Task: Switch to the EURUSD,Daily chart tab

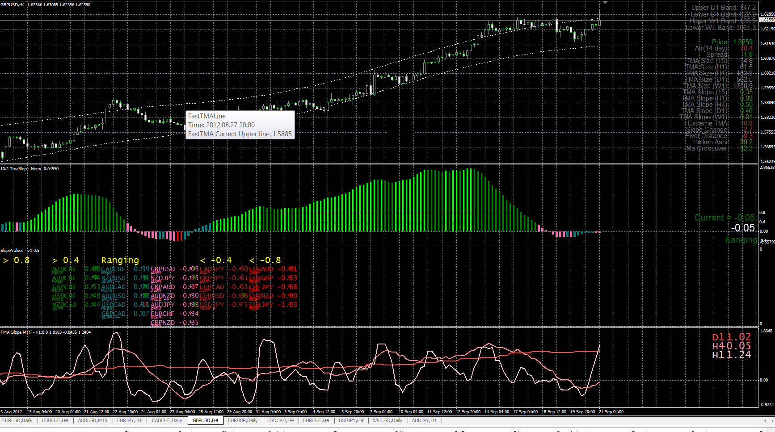Action: pyautogui.click(x=17, y=420)
